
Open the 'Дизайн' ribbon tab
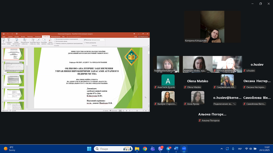coord(23,37)
